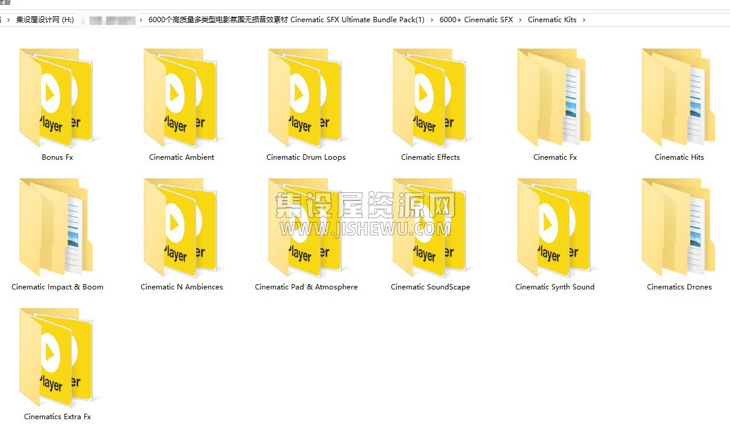The width and height of the screenshot is (730, 430).
Task: Select the Cinematic Hits folder icon
Action: point(679,98)
